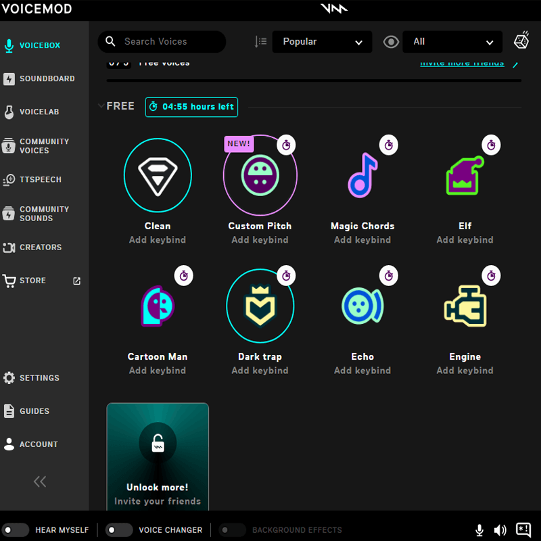Open the All visibility filter dropdown
This screenshot has width=541, height=541.
tap(452, 42)
